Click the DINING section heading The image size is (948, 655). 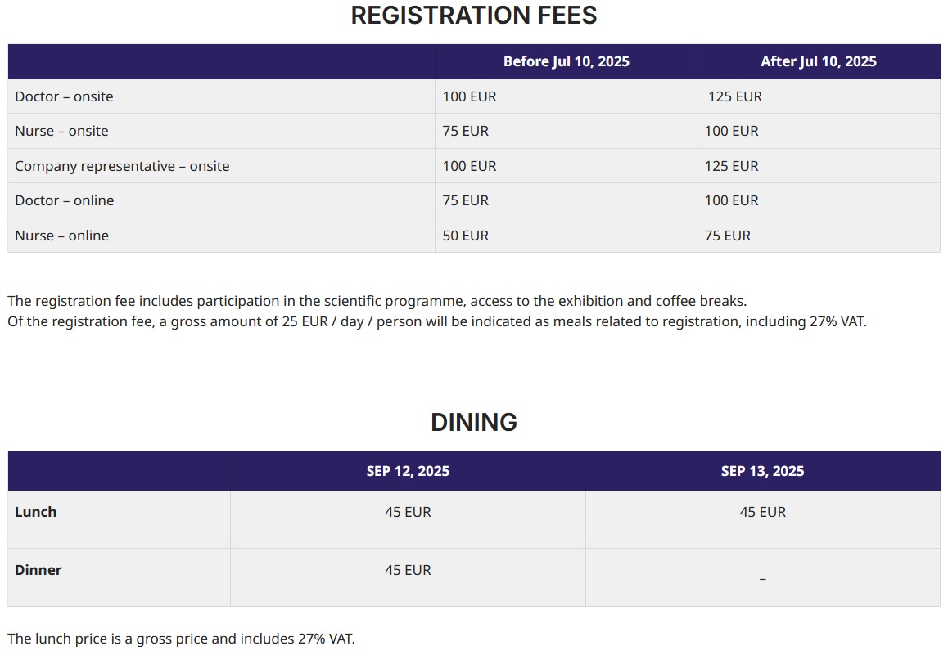click(x=473, y=422)
